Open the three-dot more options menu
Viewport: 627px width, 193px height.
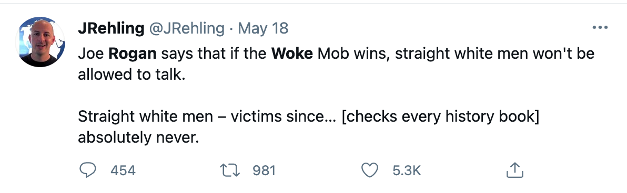600,28
